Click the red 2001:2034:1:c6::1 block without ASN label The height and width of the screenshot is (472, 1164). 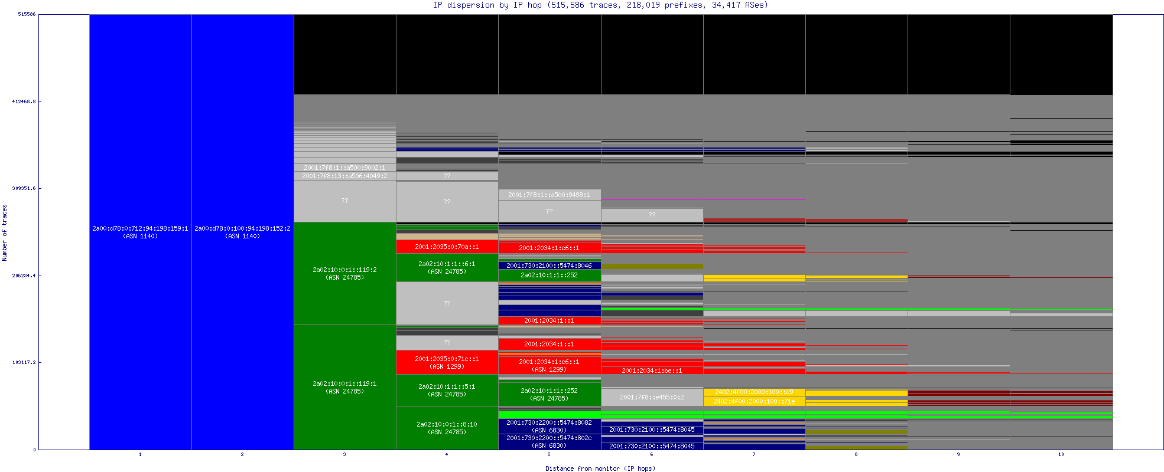pyautogui.click(x=550, y=248)
